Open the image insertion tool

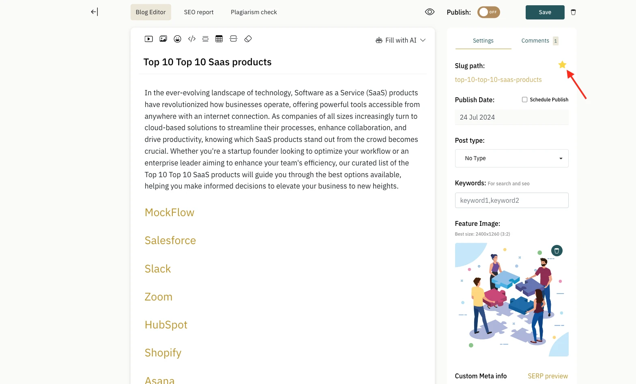[x=163, y=39]
